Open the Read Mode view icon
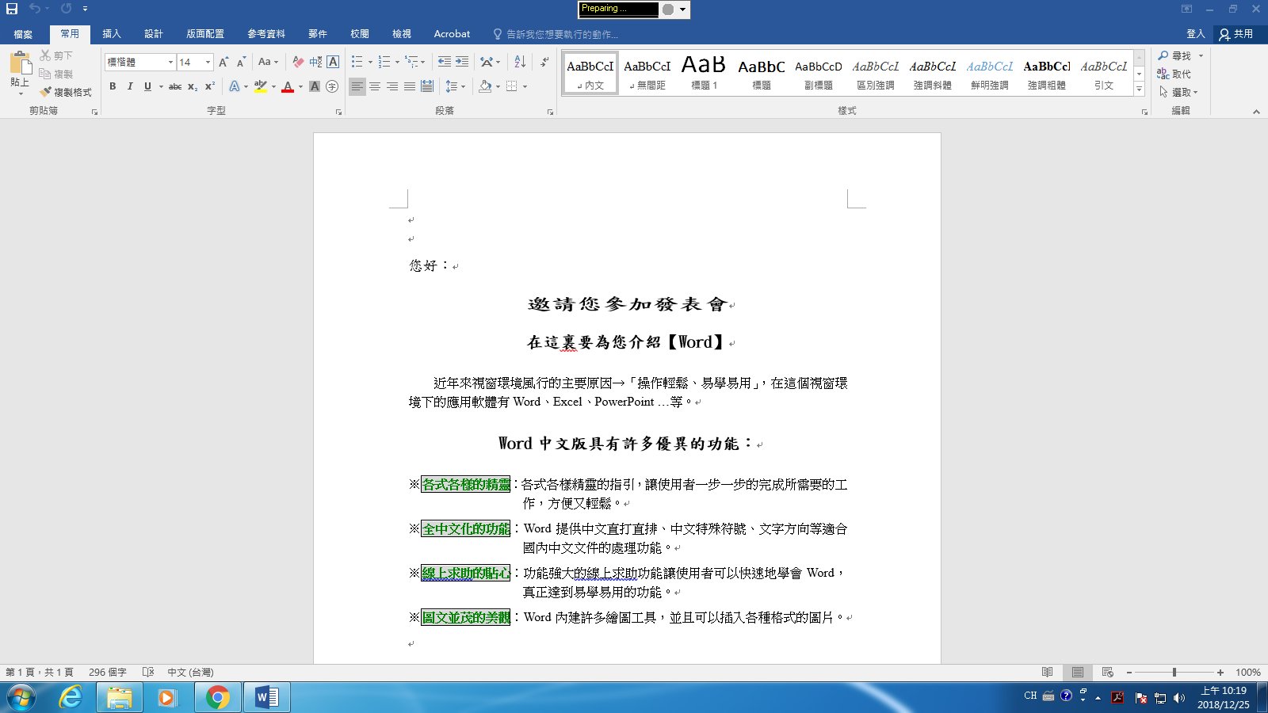This screenshot has height=713, width=1268. (x=1048, y=672)
